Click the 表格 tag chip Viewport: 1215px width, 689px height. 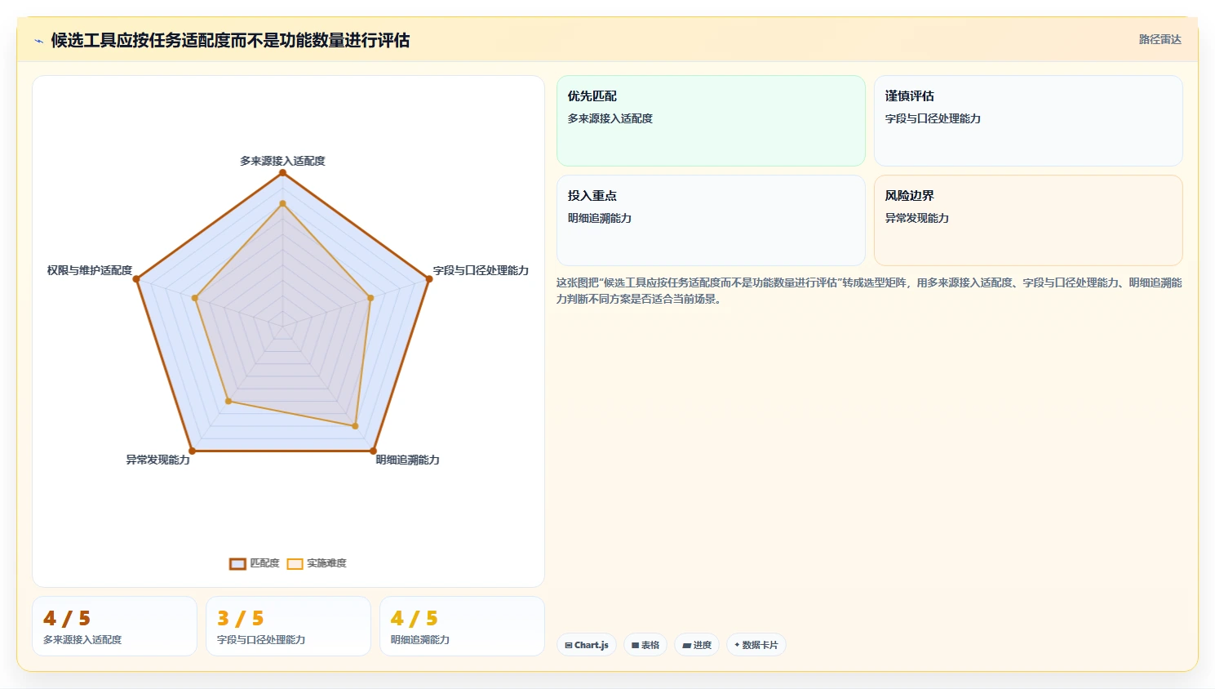[x=645, y=645]
